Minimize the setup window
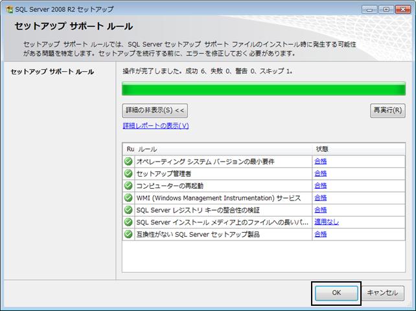This screenshot has height=311, width=416. (x=369, y=10)
